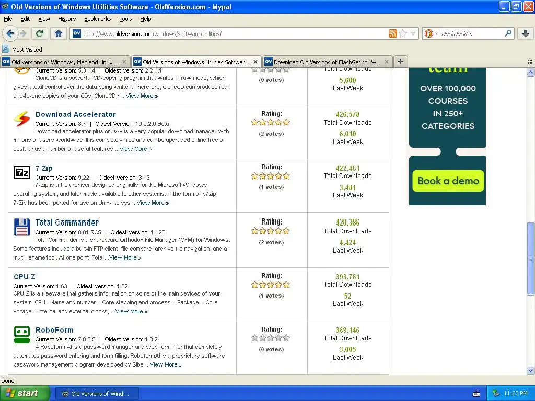Click the scrollbar up arrow
The image size is (535, 401).
point(530,72)
